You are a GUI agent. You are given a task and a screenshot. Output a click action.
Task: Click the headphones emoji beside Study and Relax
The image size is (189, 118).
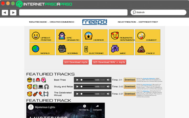tap(46, 87)
